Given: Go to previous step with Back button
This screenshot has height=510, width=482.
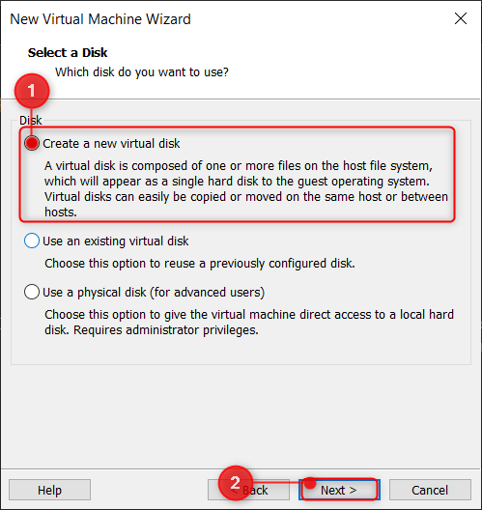Looking at the screenshot, I should coord(248,490).
